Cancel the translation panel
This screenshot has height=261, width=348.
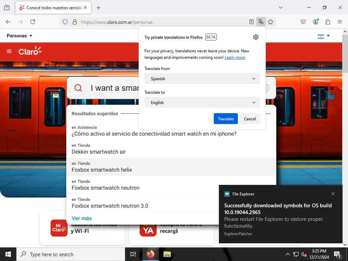pyautogui.click(x=250, y=119)
